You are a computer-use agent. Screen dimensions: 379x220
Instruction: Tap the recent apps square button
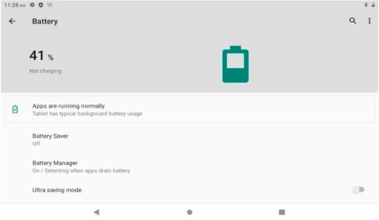tap(282, 212)
